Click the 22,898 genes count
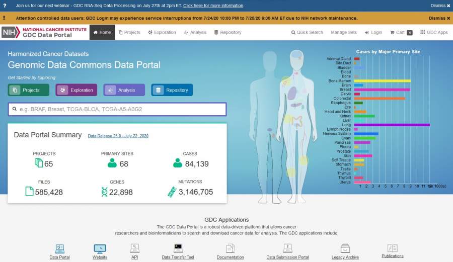453x262 pixels. 121,192
